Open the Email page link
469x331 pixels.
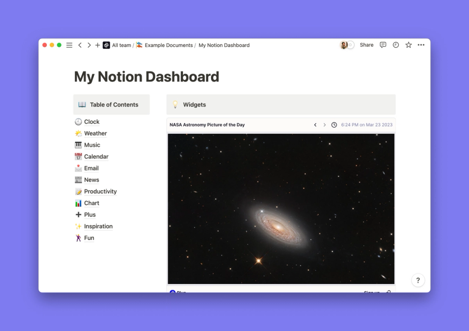coord(91,168)
